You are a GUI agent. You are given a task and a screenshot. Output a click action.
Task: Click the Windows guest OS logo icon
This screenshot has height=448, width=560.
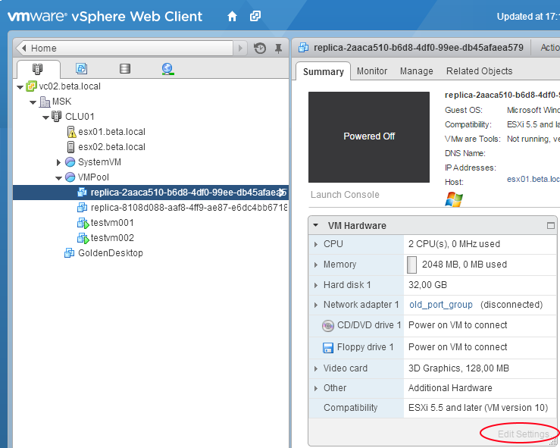tap(454, 199)
